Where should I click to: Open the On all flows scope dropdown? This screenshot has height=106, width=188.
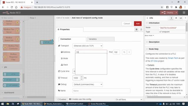coord(129,100)
